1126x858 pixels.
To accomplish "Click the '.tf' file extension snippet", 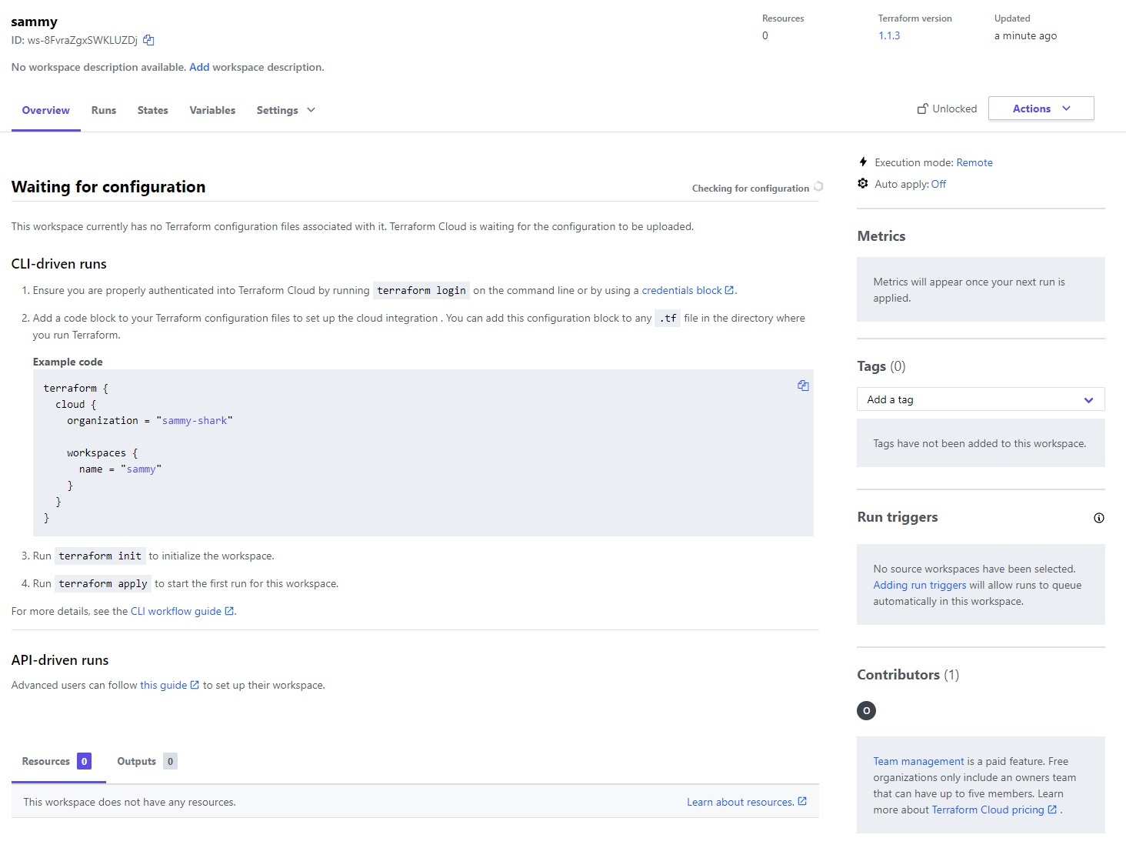I will click(668, 318).
